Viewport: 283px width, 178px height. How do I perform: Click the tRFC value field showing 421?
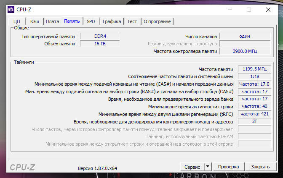[254, 114]
